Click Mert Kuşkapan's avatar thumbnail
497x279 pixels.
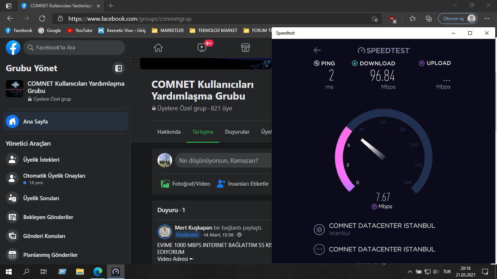(x=165, y=231)
